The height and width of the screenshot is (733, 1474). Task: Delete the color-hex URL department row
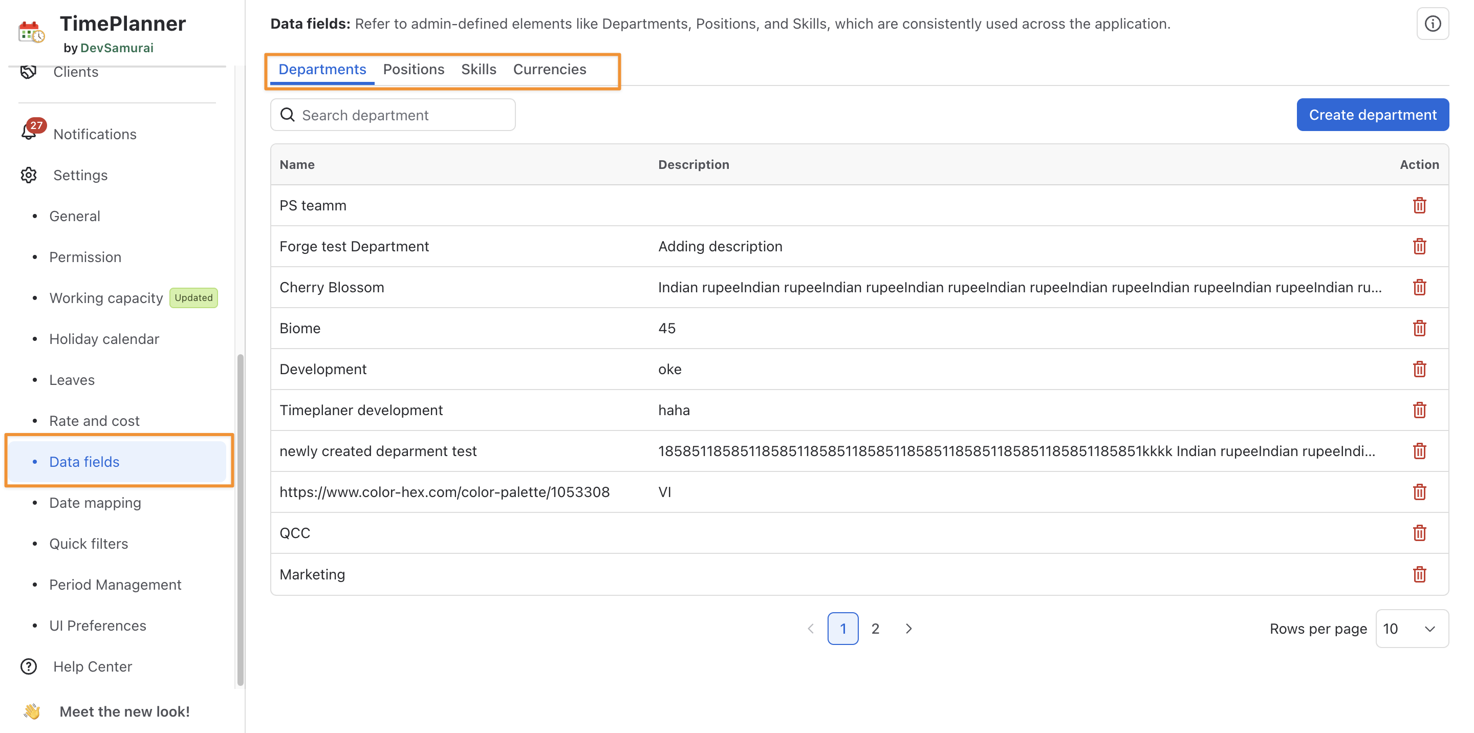pos(1419,492)
